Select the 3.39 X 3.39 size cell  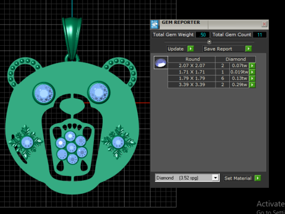[192, 84]
